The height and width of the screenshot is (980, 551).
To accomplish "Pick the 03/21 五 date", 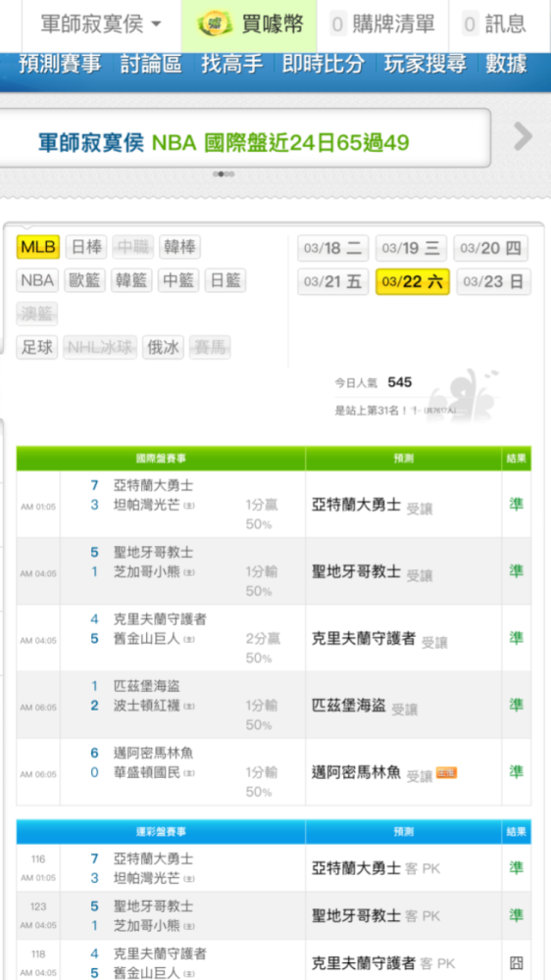I will [332, 282].
